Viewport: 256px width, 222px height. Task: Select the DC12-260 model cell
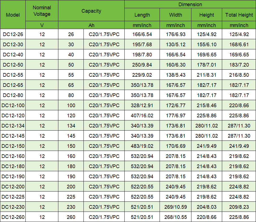tap(13, 217)
